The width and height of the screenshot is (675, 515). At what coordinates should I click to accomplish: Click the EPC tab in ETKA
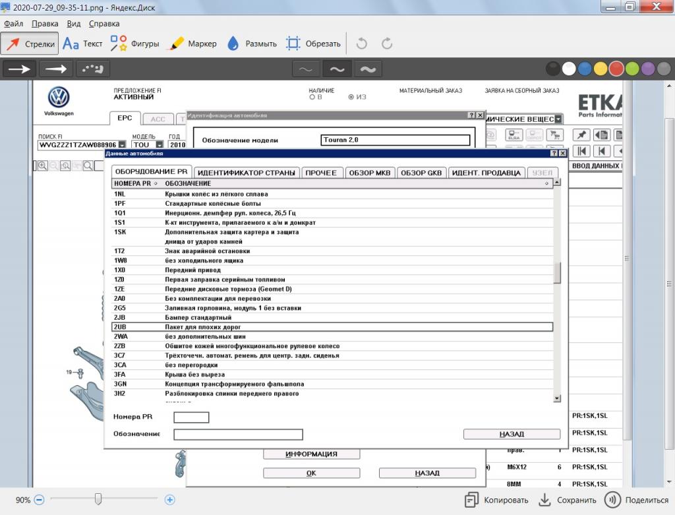[x=125, y=118]
